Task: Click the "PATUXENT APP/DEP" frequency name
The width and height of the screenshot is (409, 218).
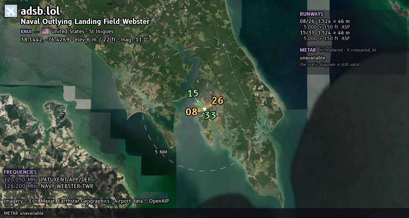Action: click(x=66, y=180)
